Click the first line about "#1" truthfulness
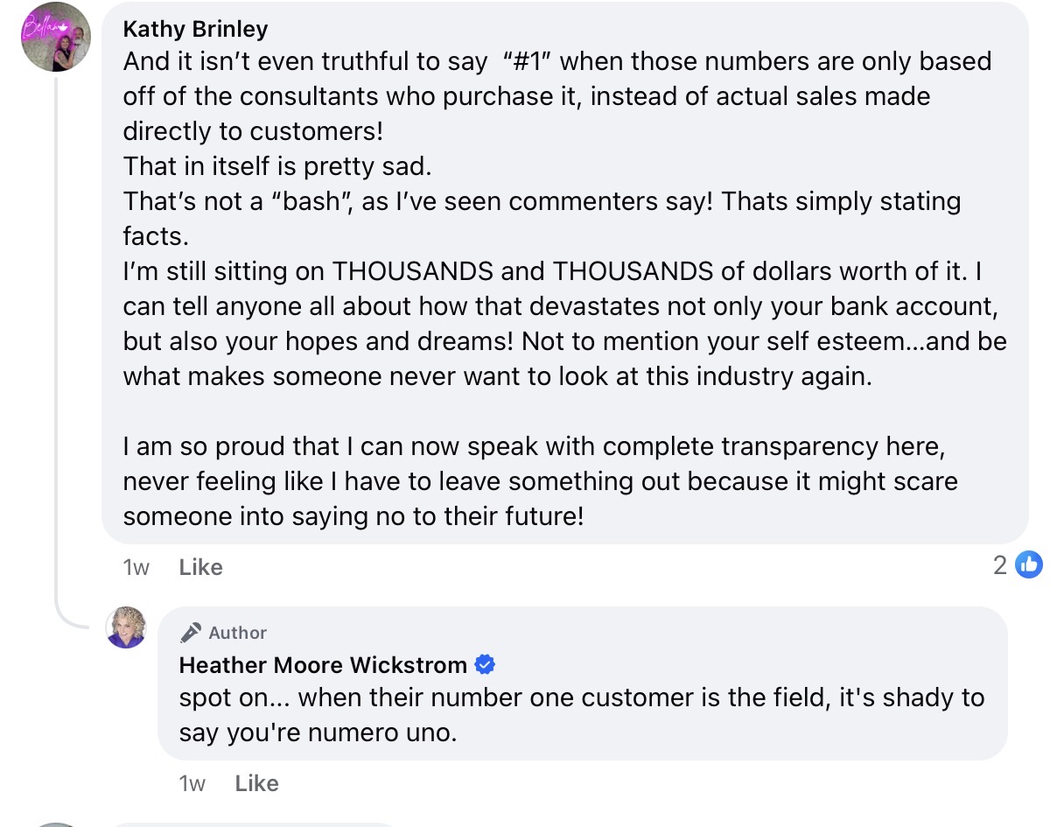This screenshot has height=827, width=1057. pos(556,61)
